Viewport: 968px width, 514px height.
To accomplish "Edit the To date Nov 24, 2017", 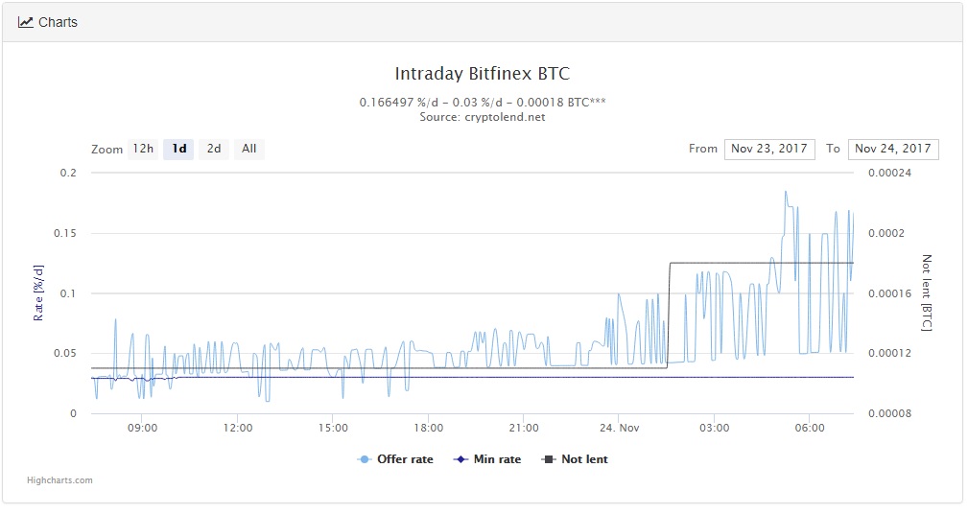I will click(893, 149).
